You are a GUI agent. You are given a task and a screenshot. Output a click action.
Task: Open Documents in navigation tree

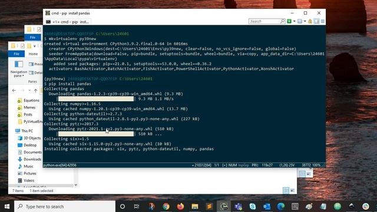click(x=30, y=152)
